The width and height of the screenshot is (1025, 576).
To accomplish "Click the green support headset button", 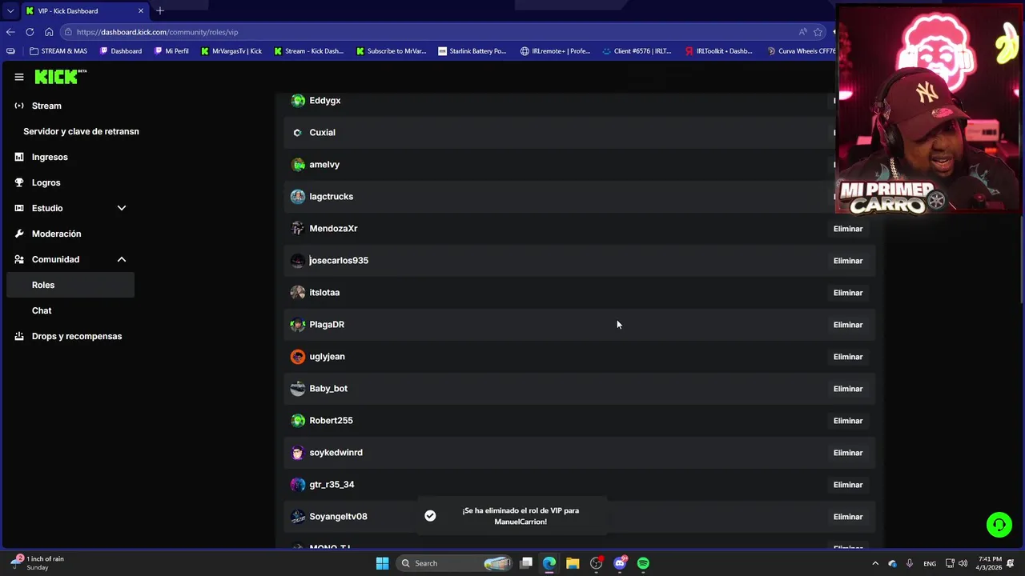I will (x=999, y=525).
